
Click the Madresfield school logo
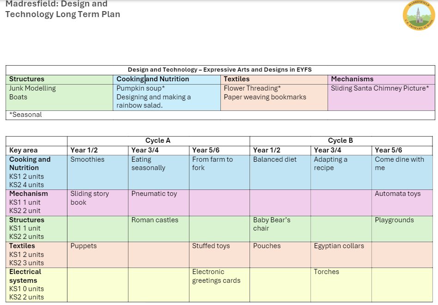[419, 15]
